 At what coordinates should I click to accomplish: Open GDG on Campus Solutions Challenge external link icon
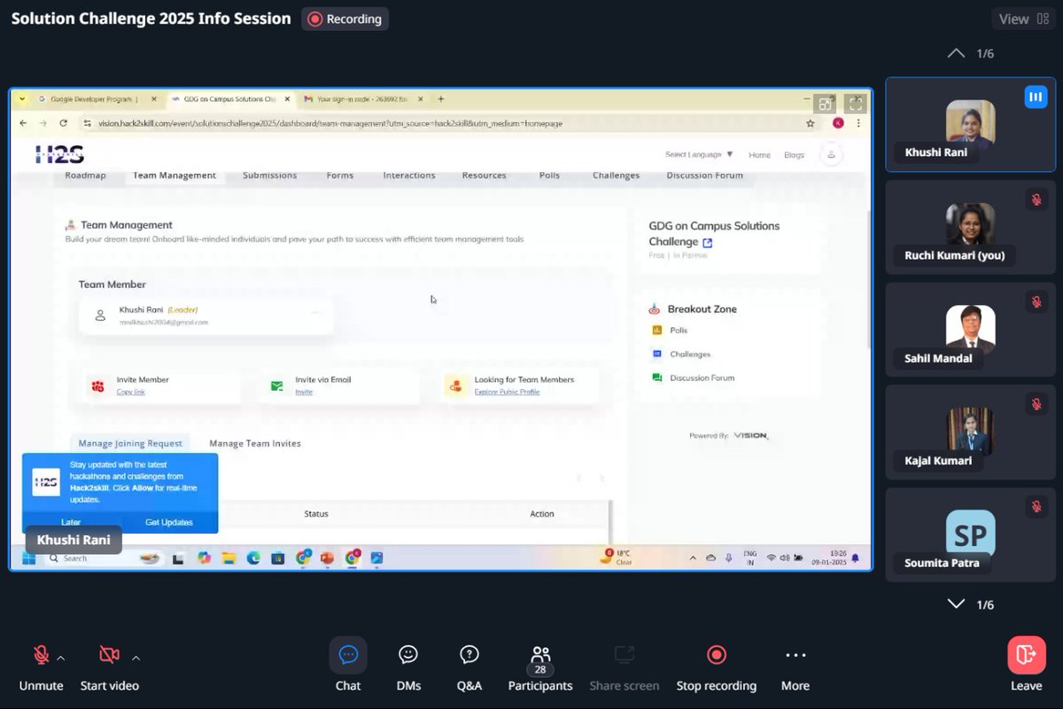[707, 243]
